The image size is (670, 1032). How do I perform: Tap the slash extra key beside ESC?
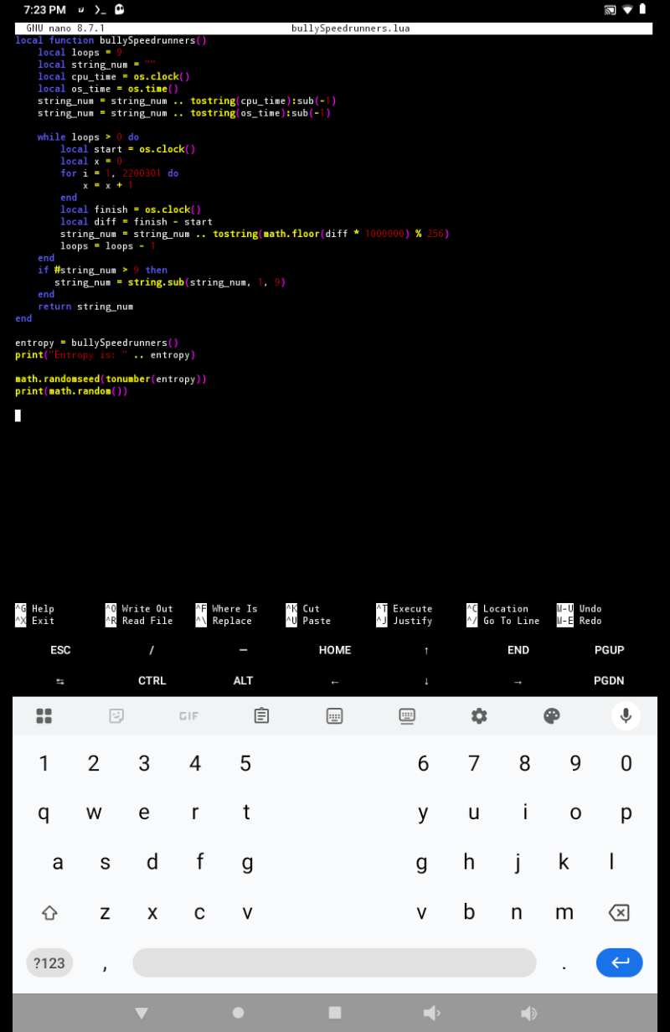[x=152, y=650]
